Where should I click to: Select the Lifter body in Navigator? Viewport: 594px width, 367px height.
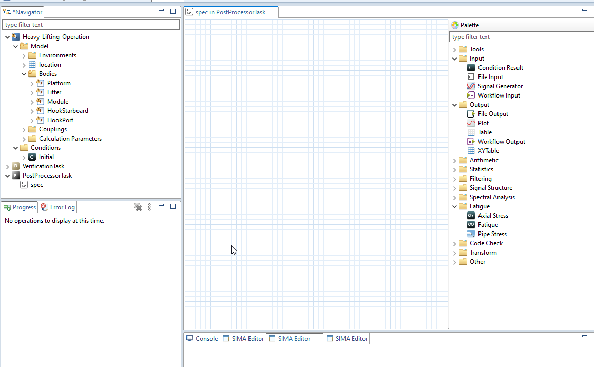pos(54,92)
